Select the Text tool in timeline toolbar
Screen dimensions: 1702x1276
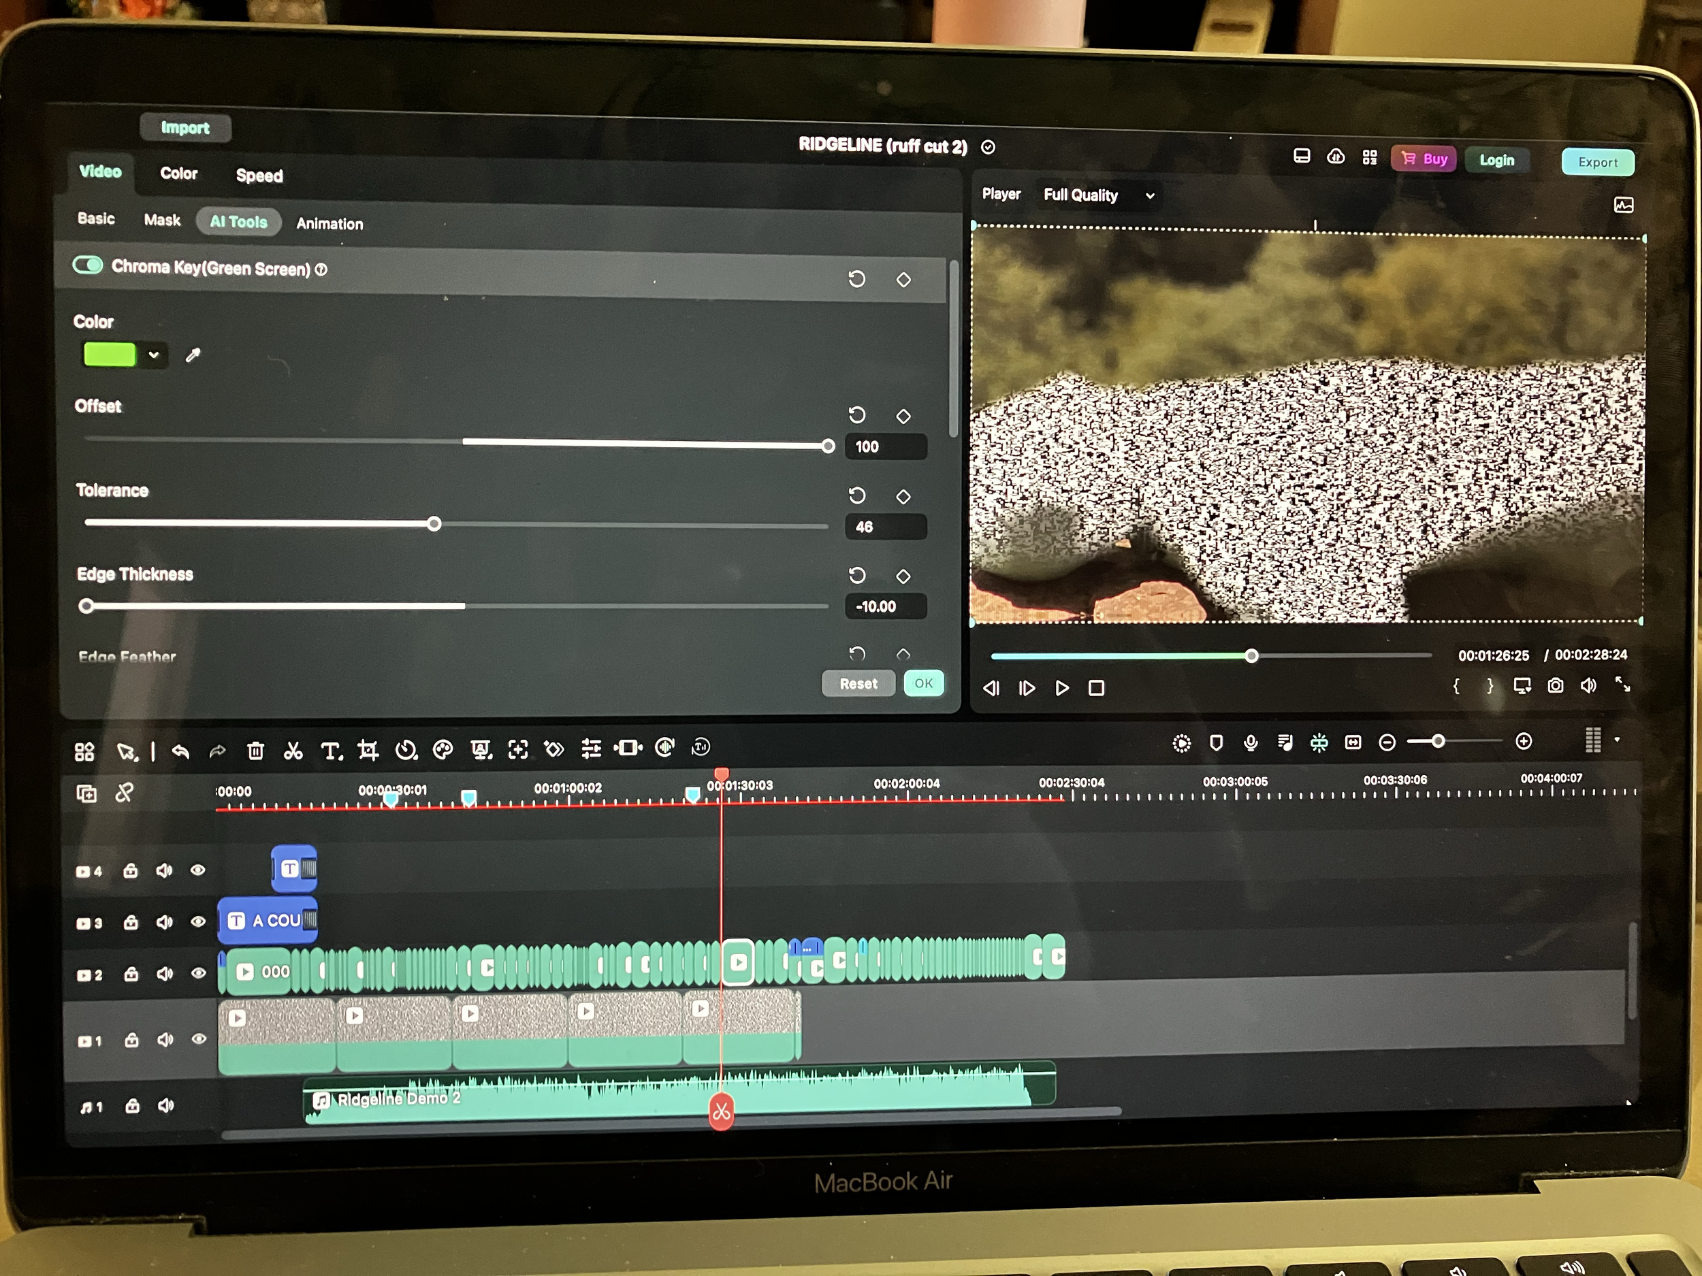(331, 751)
